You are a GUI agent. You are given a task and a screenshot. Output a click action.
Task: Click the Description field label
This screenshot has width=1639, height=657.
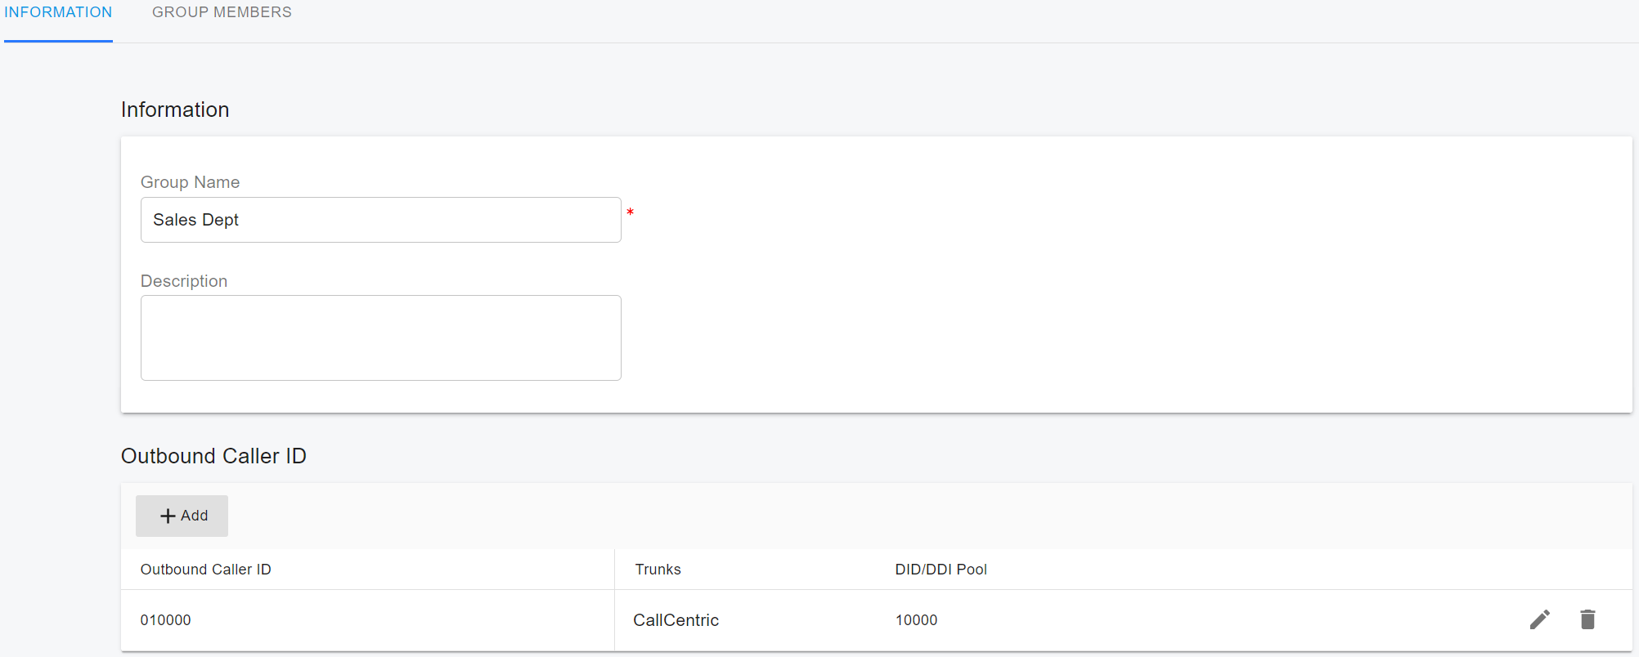[x=184, y=281]
